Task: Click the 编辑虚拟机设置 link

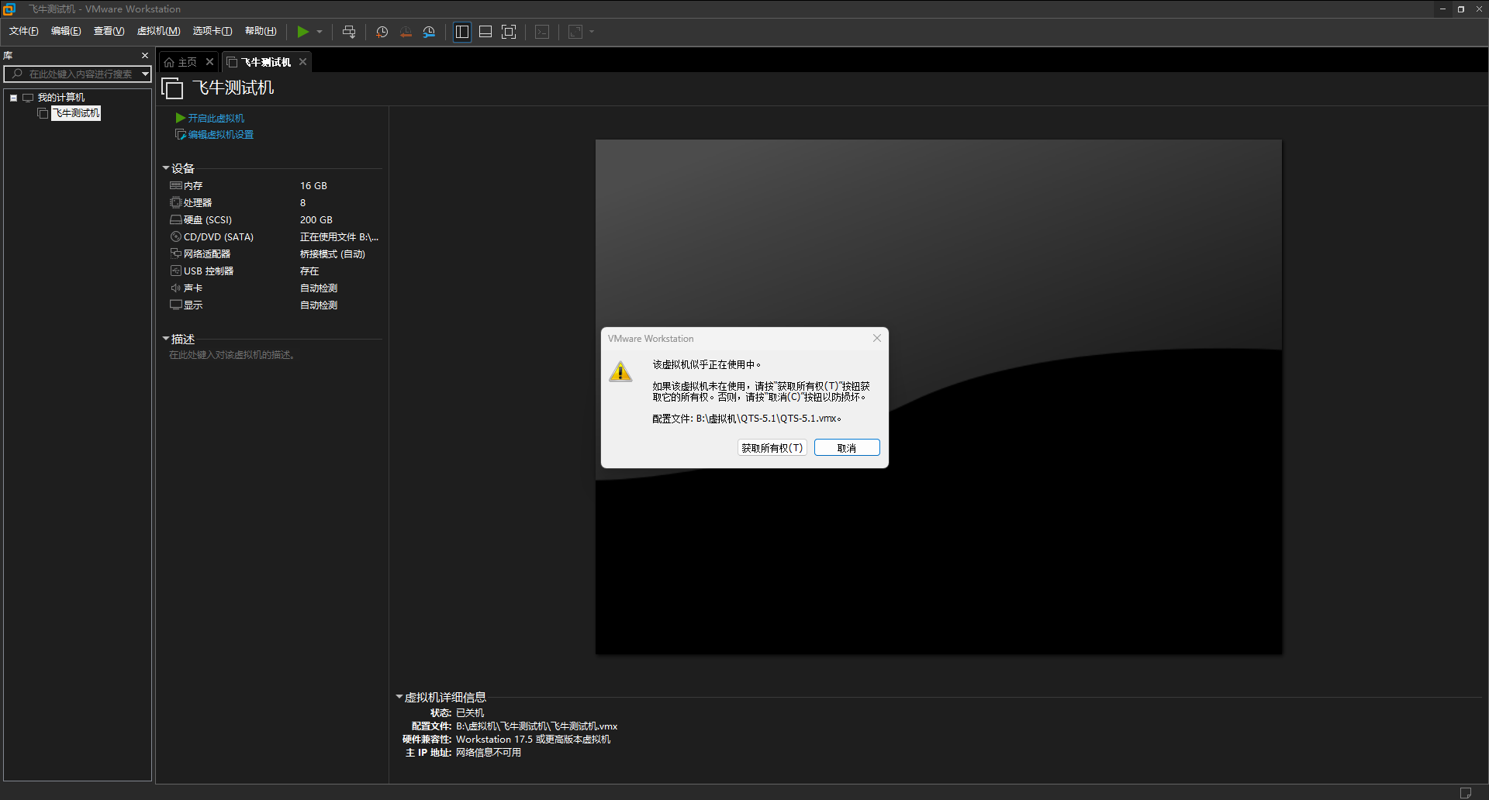Action: [x=220, y=135]
